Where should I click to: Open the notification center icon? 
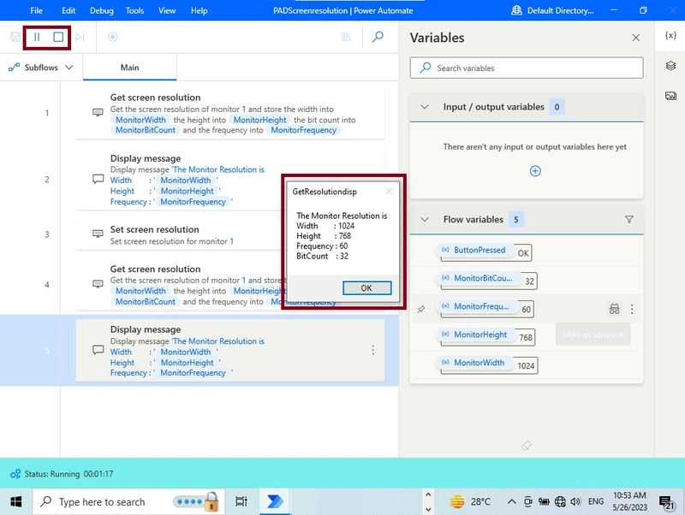[666, 502]
